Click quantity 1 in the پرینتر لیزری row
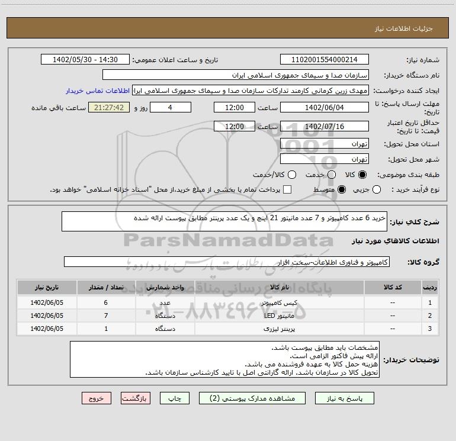The width and height of the screenshot is (456, 441). (x=106, y=329)
